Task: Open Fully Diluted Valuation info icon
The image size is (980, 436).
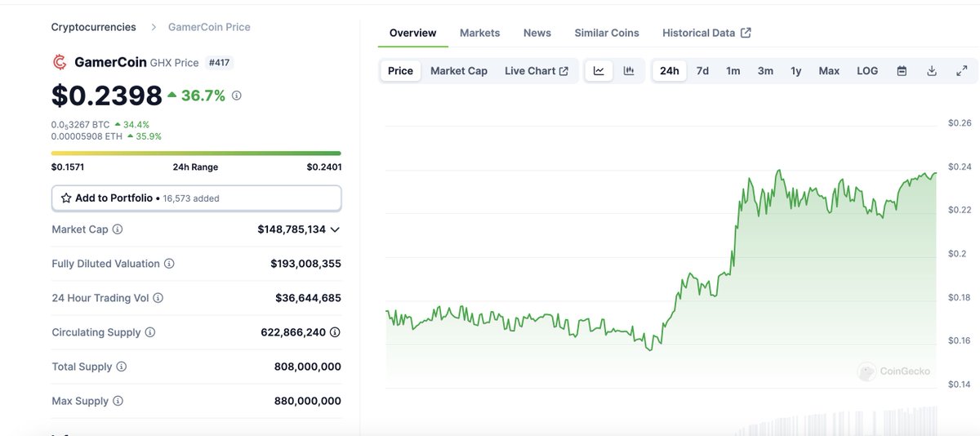Action: click(x=169, y=264)
